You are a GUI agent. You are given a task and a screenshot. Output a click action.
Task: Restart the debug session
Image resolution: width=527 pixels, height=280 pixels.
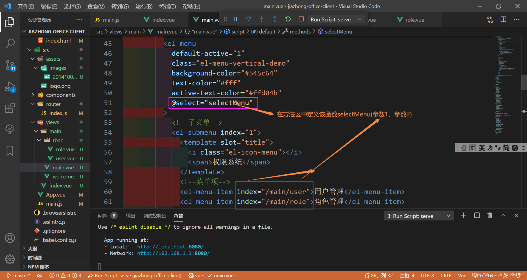click(288, 19)
